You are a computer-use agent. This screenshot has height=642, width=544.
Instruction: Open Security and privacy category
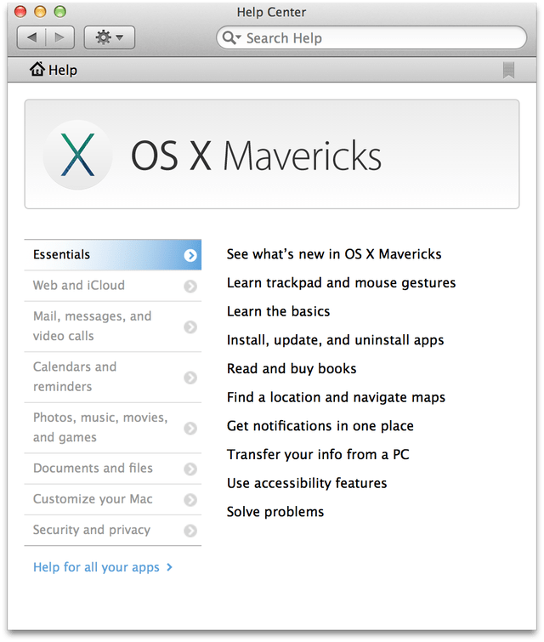tap(92, 530)
